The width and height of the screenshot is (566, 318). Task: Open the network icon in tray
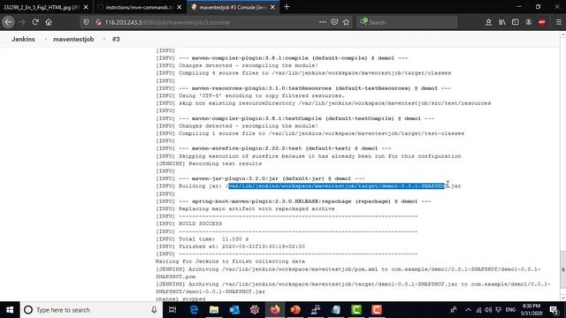click(478, 310)
